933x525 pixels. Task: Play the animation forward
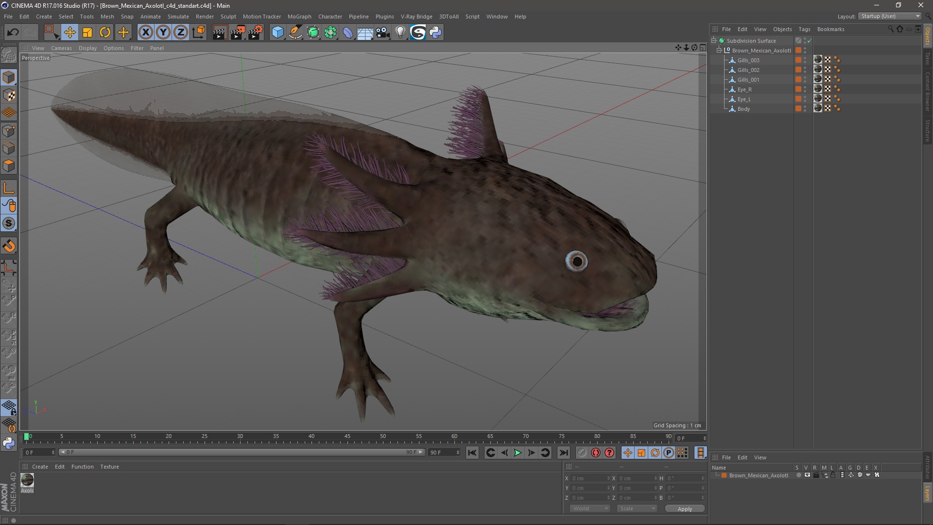click(518, 453)
